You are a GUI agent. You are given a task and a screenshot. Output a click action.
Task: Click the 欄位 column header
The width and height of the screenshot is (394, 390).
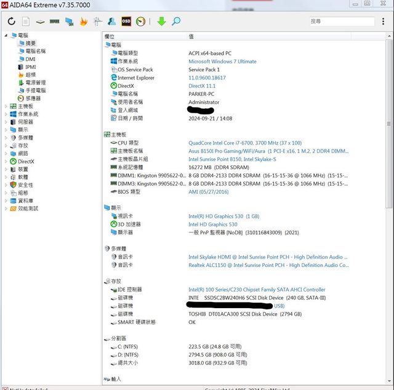pyautogui.click(x=111, y=37)
